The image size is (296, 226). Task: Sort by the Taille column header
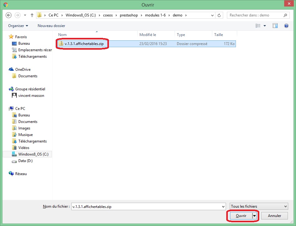(x=224, y=35)
